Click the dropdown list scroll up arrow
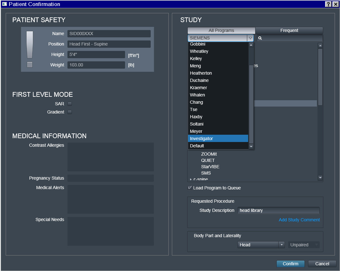This screenshot has height=271, width=340. click(251, 45)
